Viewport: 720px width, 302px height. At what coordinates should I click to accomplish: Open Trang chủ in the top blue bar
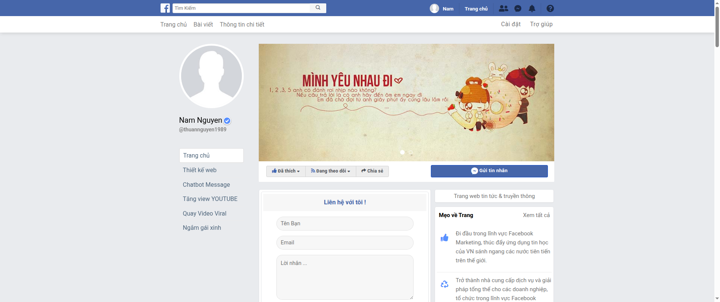476,9
